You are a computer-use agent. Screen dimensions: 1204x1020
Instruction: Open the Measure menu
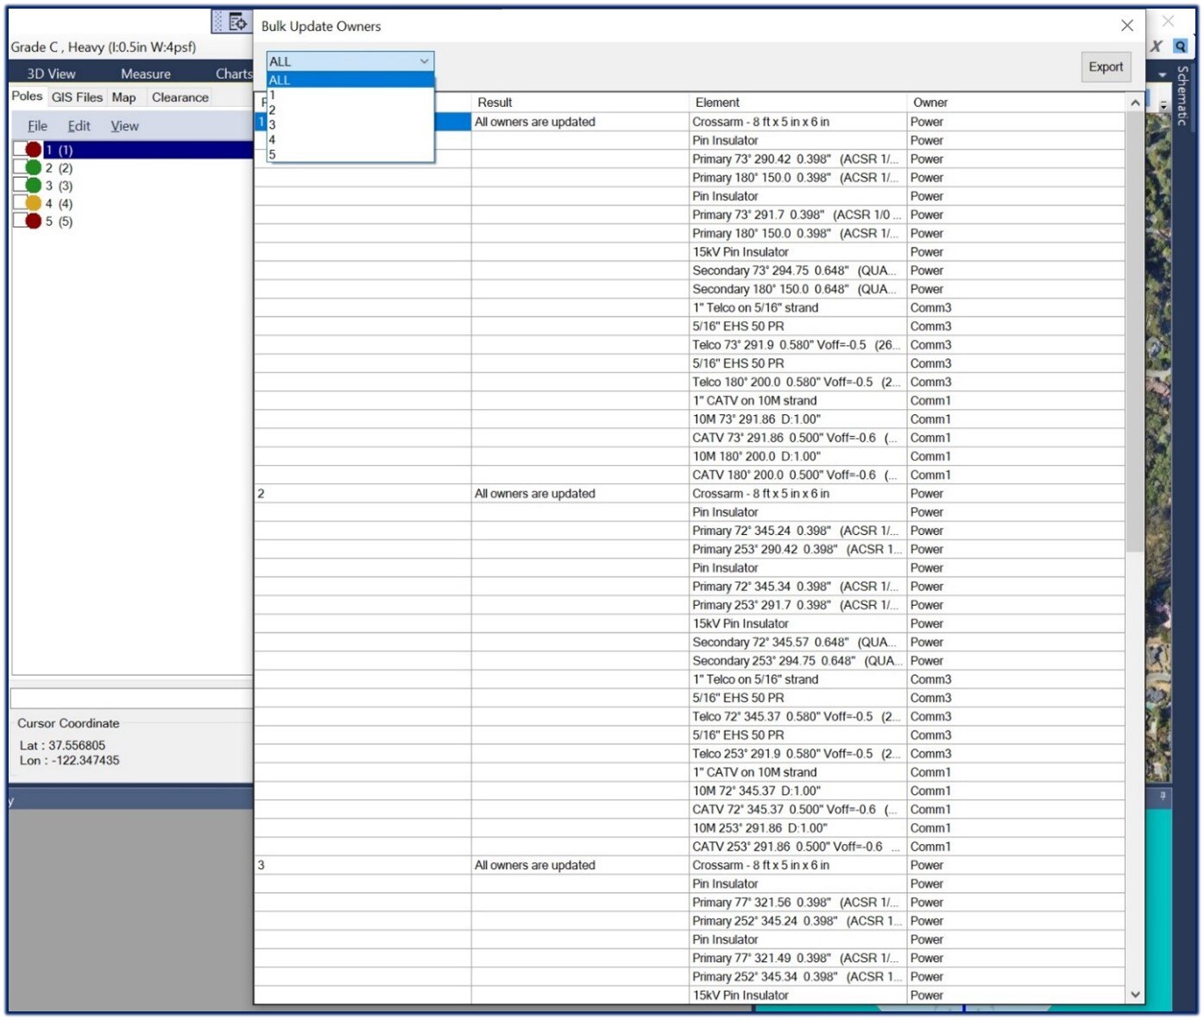[x=144, y=73]
